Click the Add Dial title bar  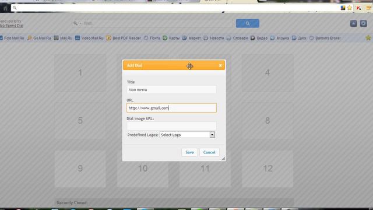pyautogui.click(x=174, y=65)
